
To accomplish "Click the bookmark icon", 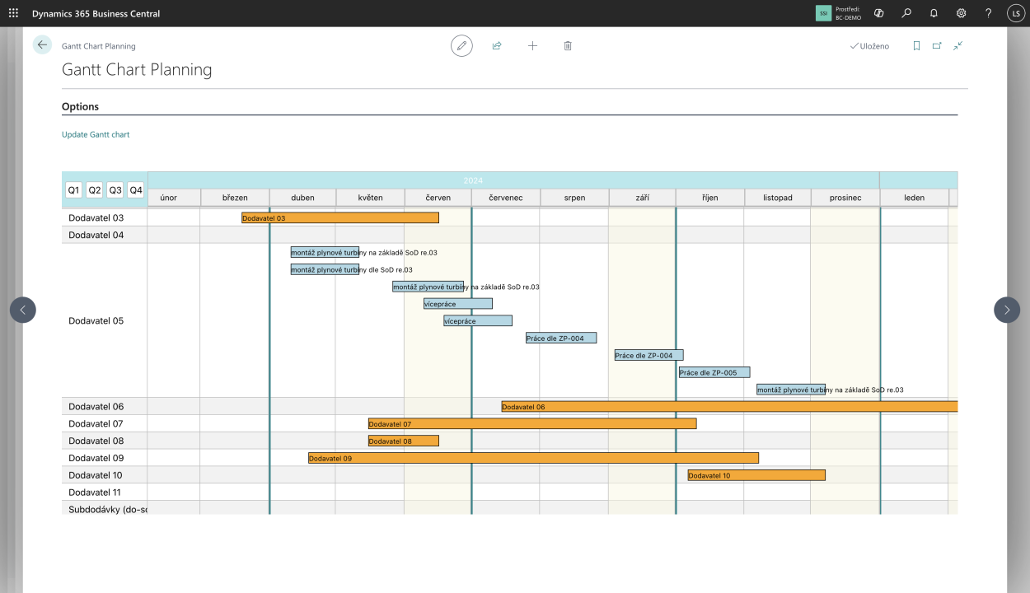I will (x=916, y=46).
